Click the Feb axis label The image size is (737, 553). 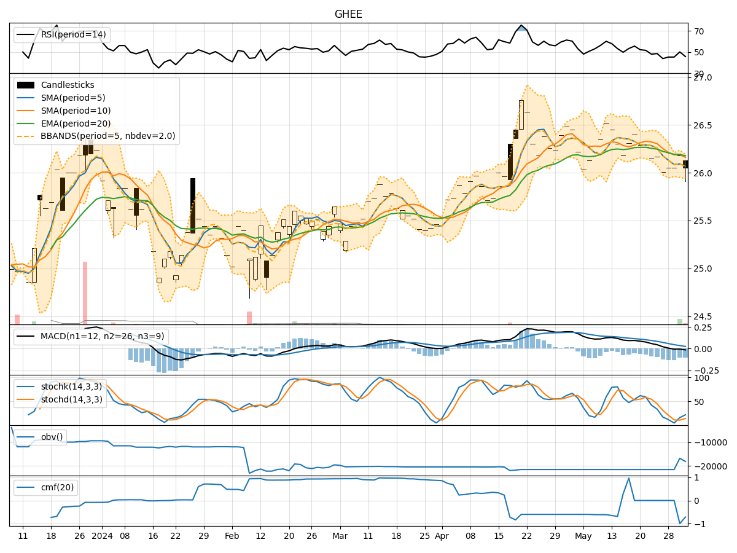(x=232, y=536)
